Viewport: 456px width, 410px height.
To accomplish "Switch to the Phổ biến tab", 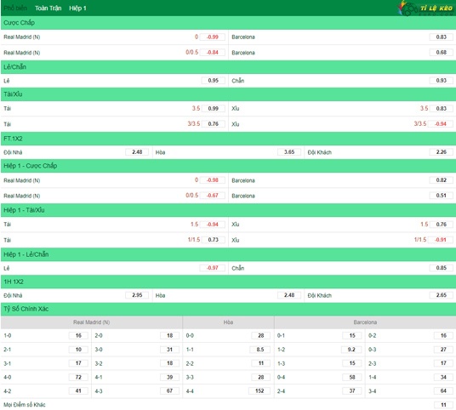I will click(15, 9).
